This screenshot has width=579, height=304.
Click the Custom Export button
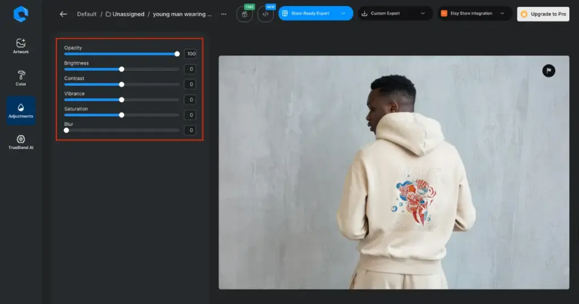(x=395, y=14)
